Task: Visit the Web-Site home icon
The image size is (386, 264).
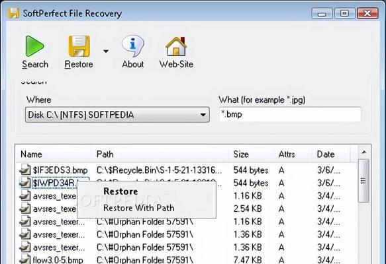Action: 176,52
